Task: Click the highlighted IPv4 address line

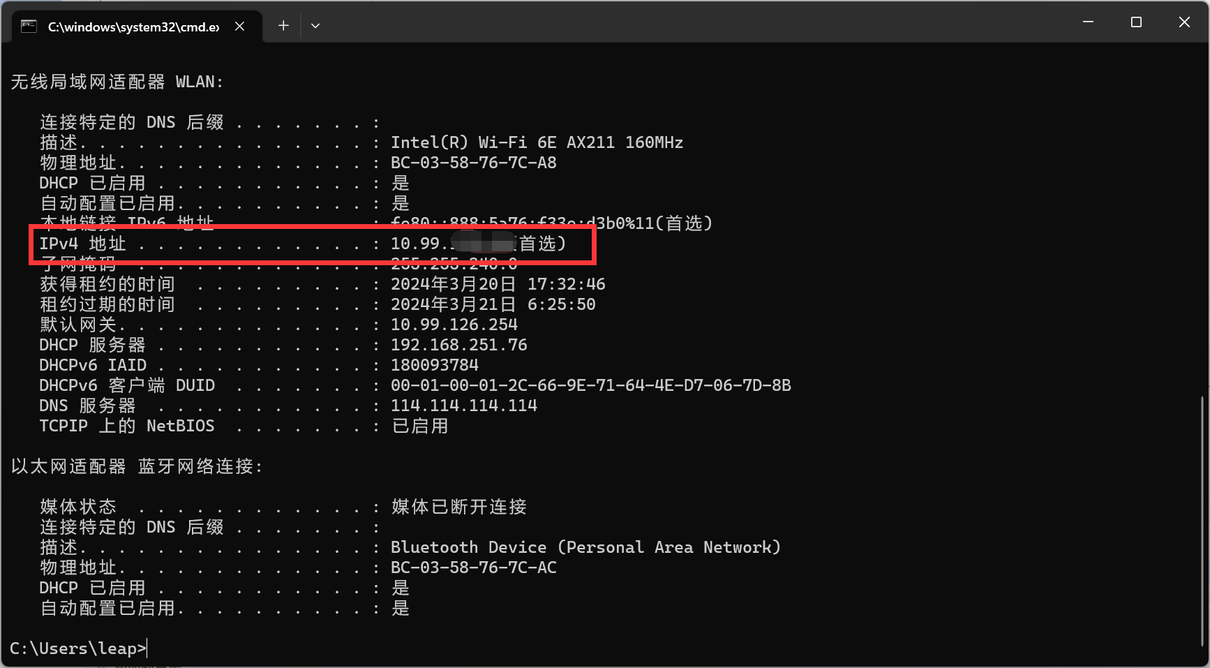Action: [x=313, y=244]
